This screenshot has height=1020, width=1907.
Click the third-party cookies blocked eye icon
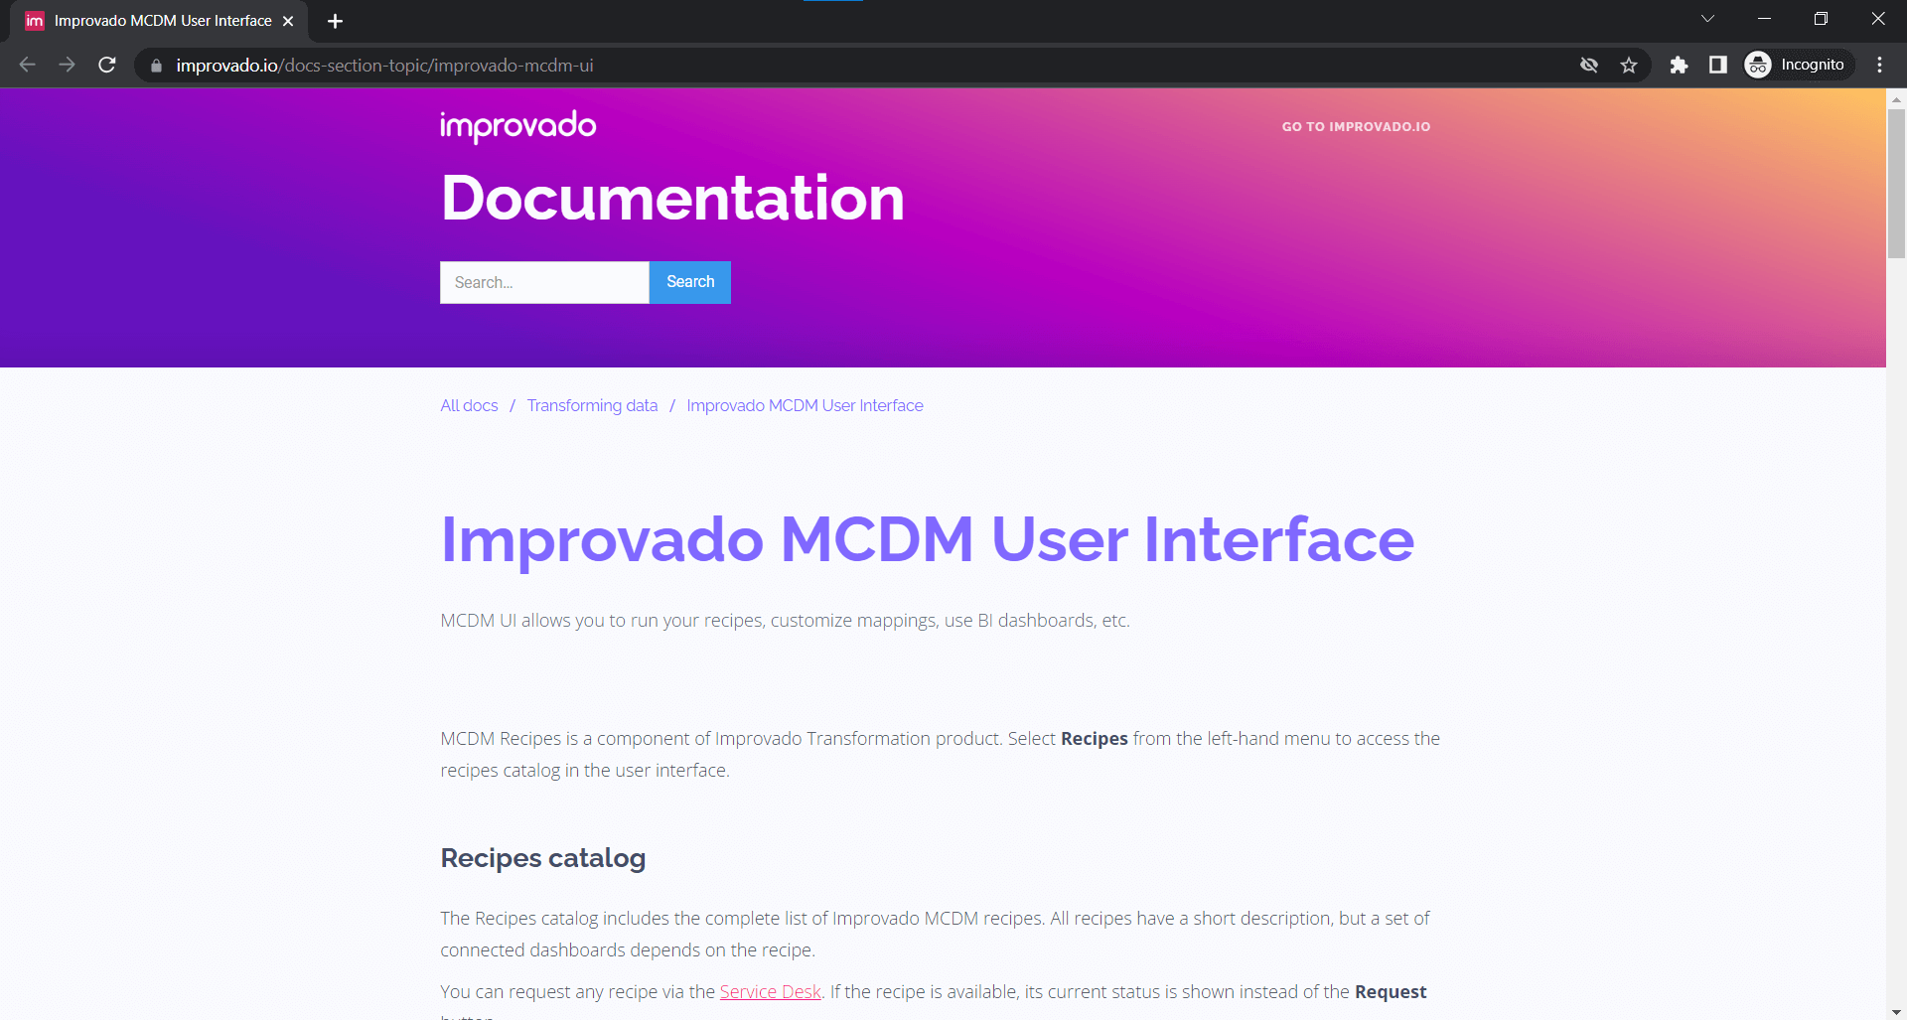[1589, 65]
